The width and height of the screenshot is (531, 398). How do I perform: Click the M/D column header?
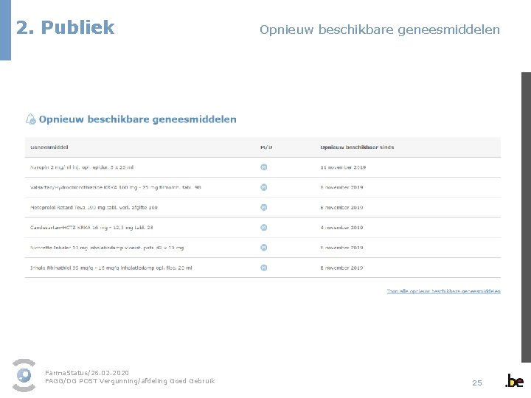pos(266,147)
